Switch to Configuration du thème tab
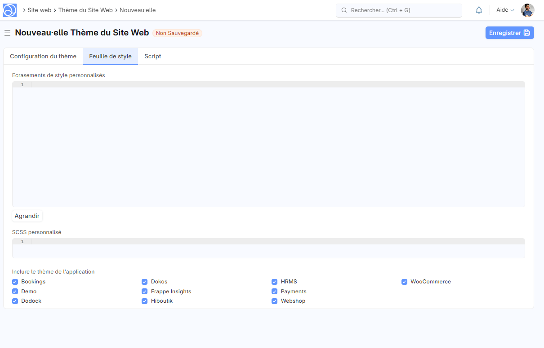The height and width of the screenshot is (348, 544). pos(43,57)
